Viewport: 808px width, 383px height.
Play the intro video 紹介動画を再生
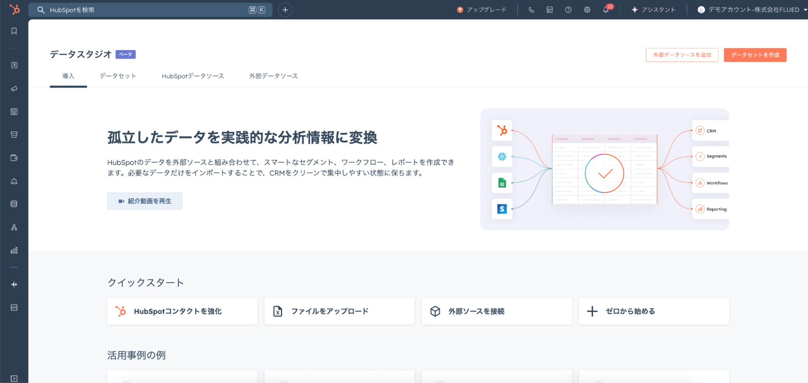(x=145, y=201)
